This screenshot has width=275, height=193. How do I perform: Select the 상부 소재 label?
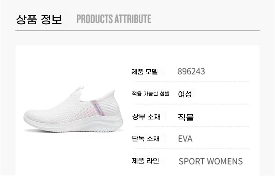146,117
